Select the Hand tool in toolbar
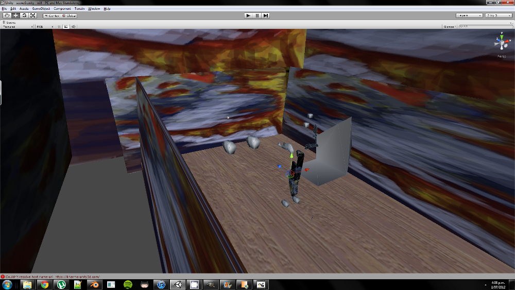The width and height of the screenshot is (515, 290). click(x=7, y=15)
